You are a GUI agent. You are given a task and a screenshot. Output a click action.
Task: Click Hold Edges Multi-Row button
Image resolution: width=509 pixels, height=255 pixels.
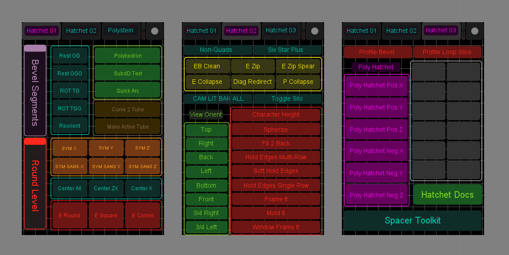pyautogui.click(x=276, y=157)
